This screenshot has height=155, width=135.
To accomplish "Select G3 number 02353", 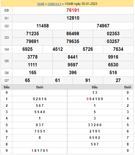I will point(113,33).
